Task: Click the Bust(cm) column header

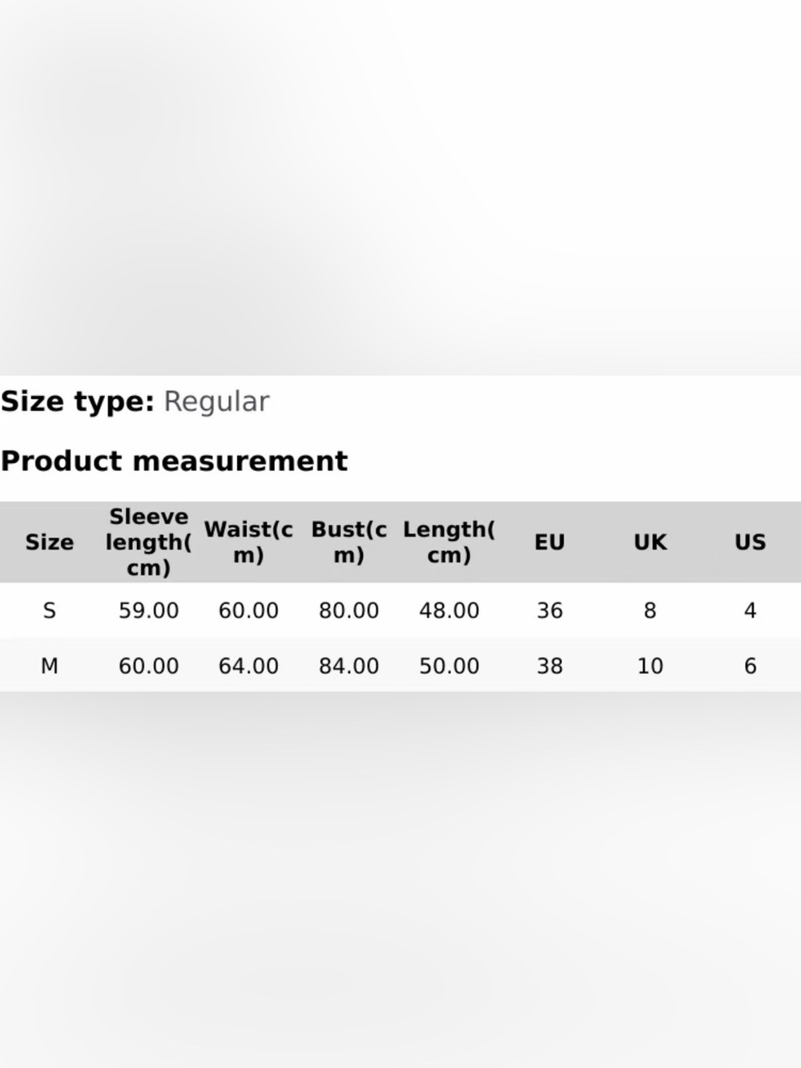Action: coord(348,542)
